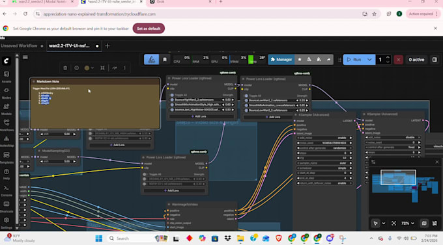This screenshot has width=443, height=245.
Task: Expand the Run button options dropdown
Action: [x=369, y=60]
